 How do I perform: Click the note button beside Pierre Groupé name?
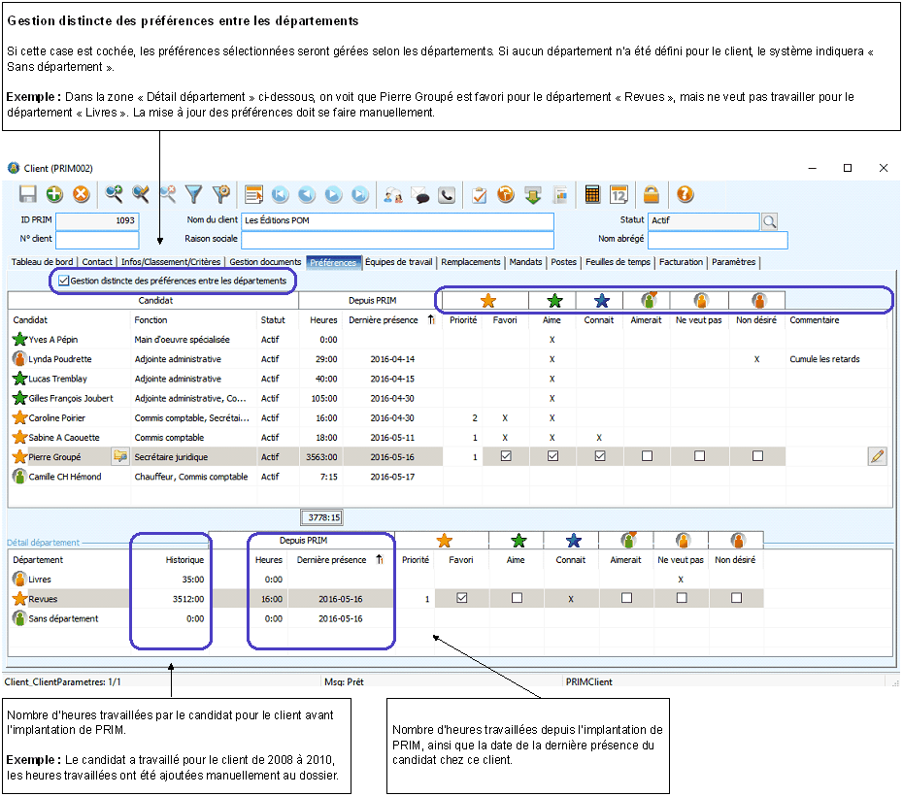[x=120, y=456]
